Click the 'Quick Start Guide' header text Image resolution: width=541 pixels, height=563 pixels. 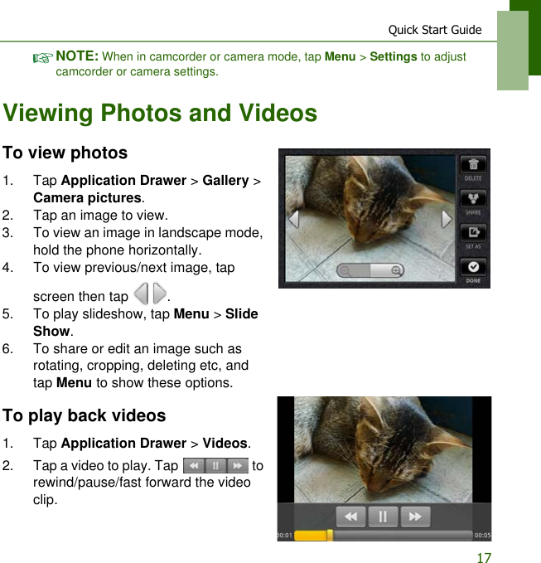(x=435, y=30)
